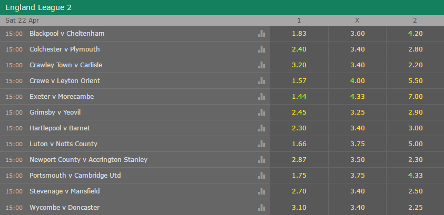Open stats icon for Exeter v Morecambe
444x215 pixels.
[x=261, y=97]
